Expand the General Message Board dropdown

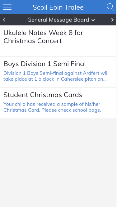coord(61,20)
